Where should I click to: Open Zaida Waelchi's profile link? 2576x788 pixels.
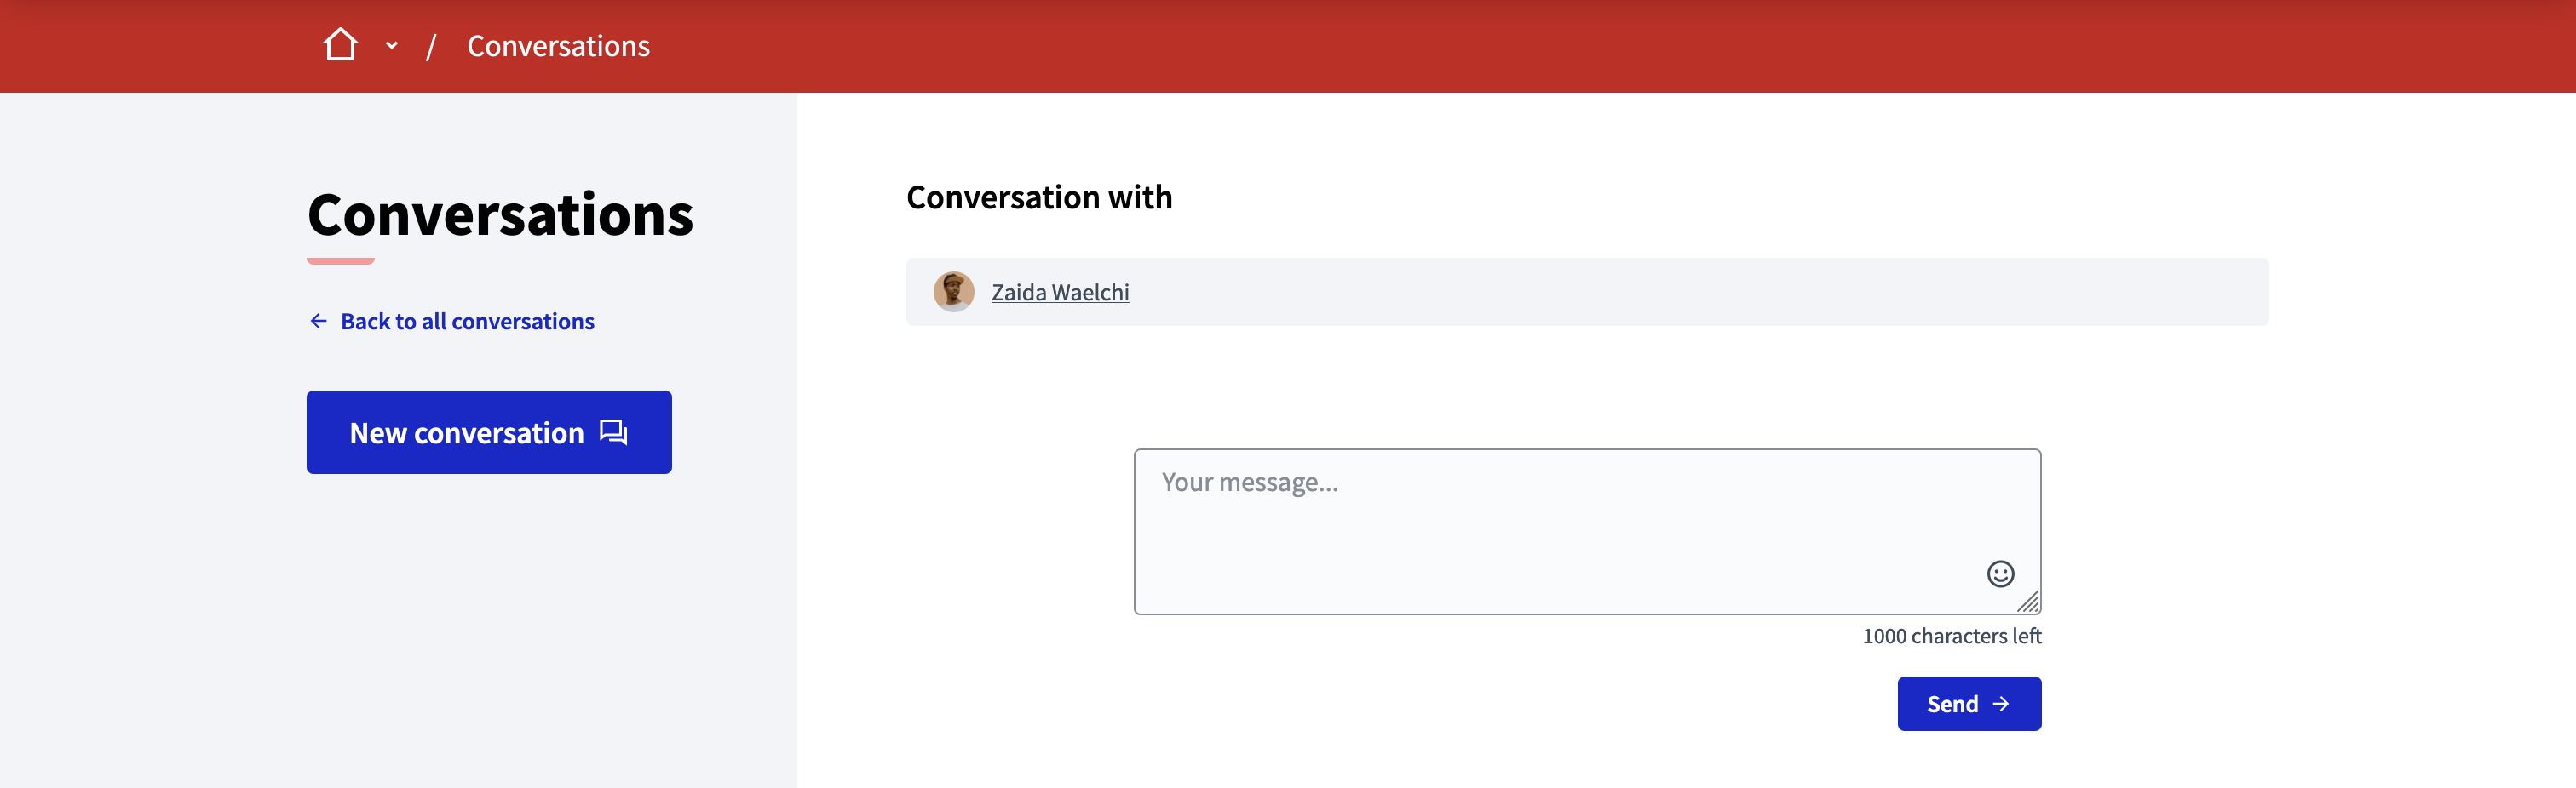click(x=1059, y=292)
